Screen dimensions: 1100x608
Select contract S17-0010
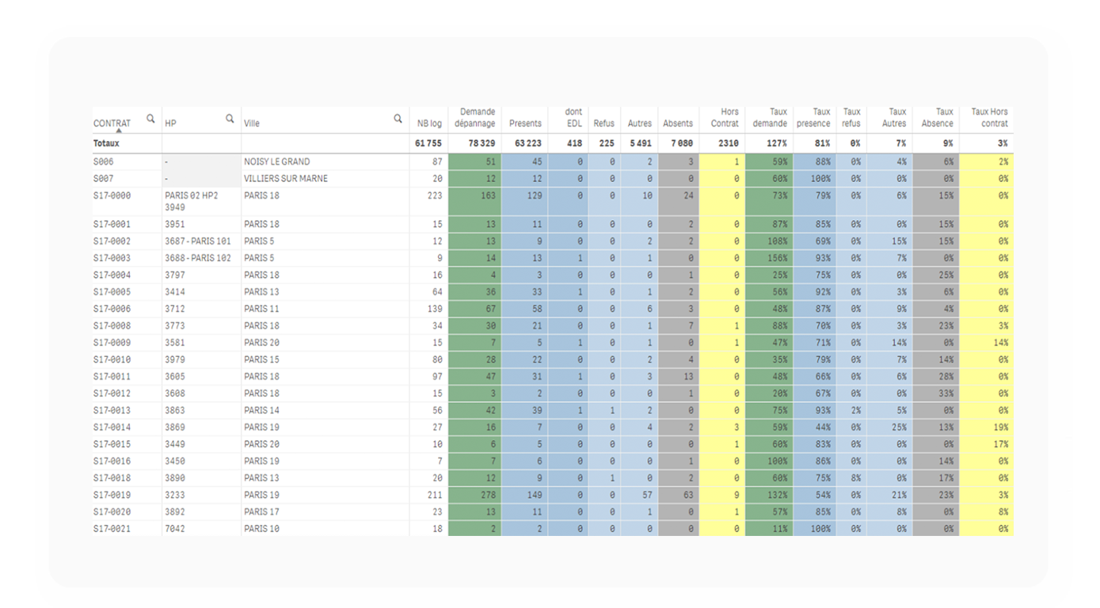point(112,360)
